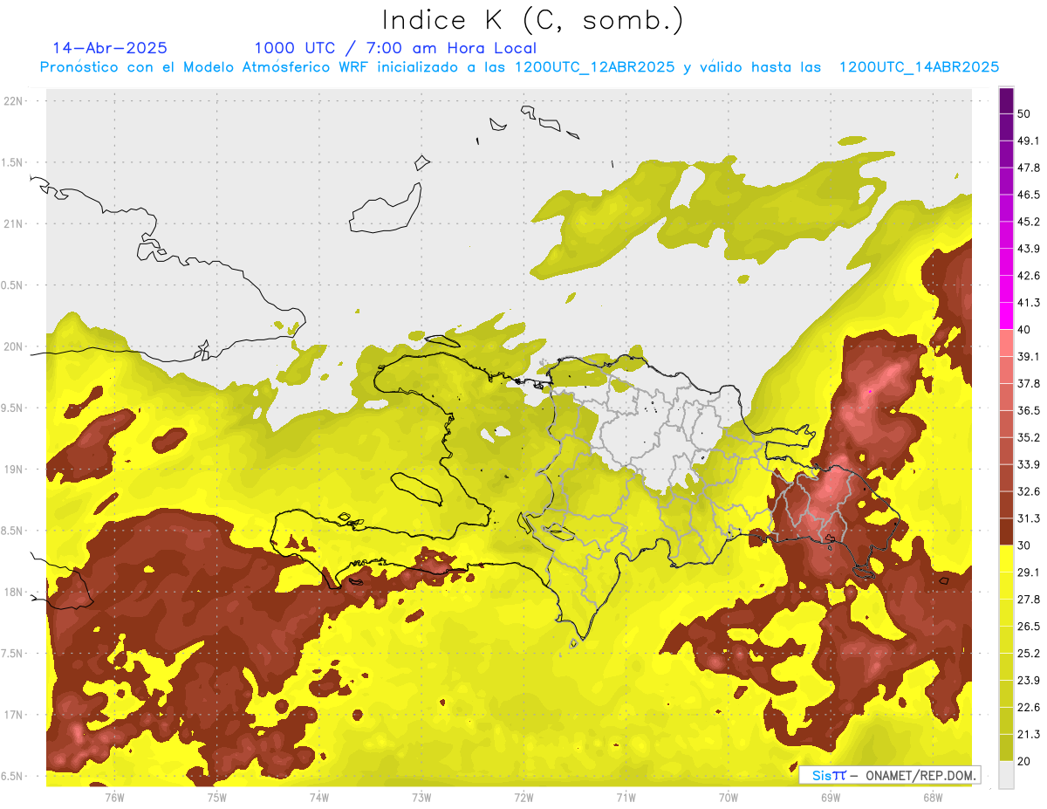Click the '68W' longitude label
This screenshot has height=809, width=1047.
(932, 797)
